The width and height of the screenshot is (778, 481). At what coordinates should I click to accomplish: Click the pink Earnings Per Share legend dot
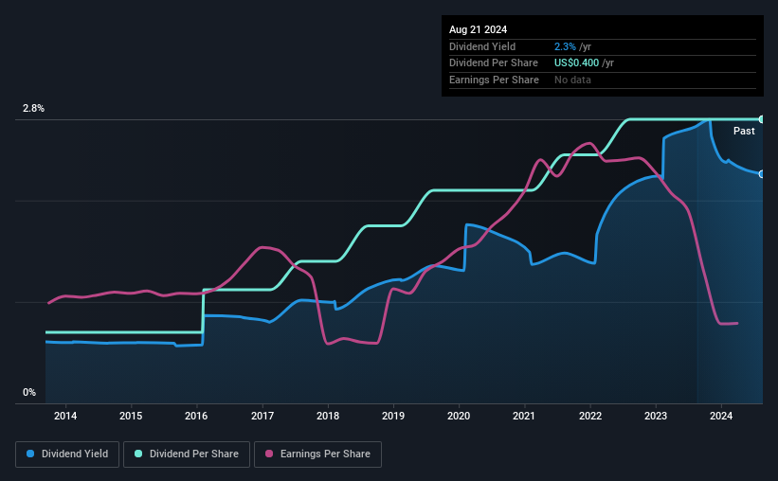[x=269, y=454]
